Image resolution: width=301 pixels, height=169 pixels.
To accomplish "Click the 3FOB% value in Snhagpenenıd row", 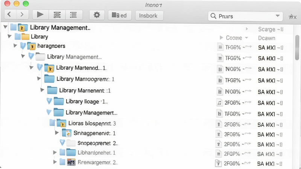I will [232, 134].
